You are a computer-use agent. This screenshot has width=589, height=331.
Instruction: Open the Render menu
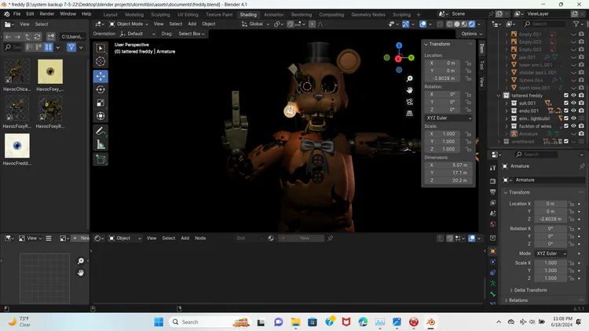tap(47, 14)
